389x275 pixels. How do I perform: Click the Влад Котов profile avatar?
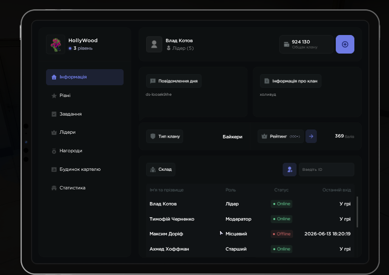[x=154, y=44]
